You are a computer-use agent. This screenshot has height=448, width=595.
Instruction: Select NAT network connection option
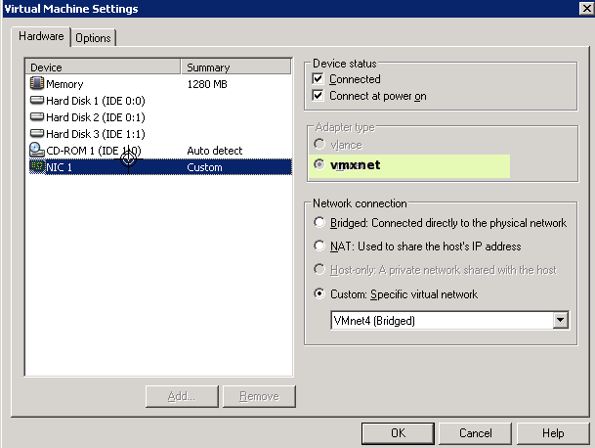pyautogui.click(x=320, y=246)
